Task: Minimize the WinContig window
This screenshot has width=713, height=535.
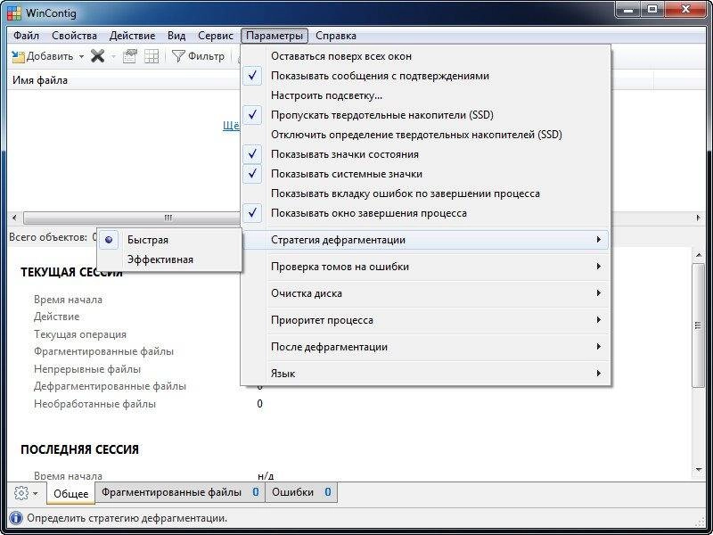Action: 628,10
